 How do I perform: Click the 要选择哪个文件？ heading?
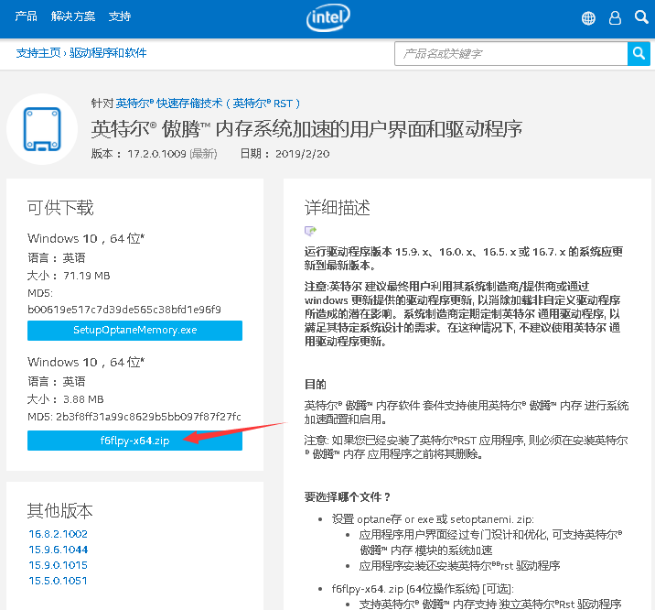[348, 497]
